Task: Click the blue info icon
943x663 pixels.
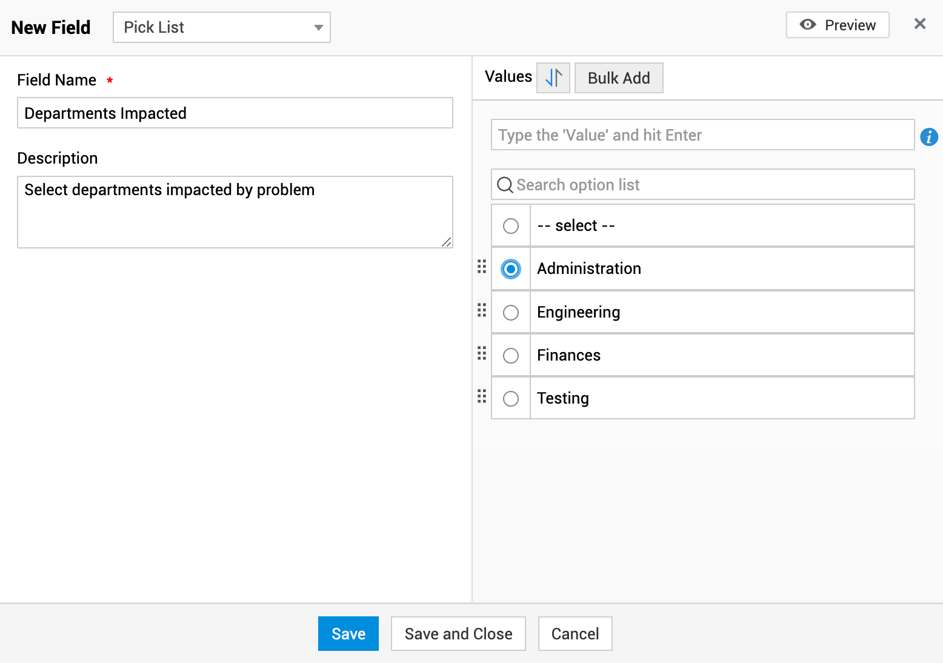Action: (x=929, y=137)
